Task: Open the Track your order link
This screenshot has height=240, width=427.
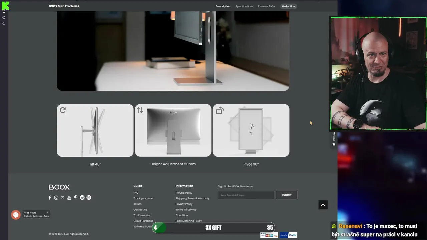Action: [x=143, y=198]
